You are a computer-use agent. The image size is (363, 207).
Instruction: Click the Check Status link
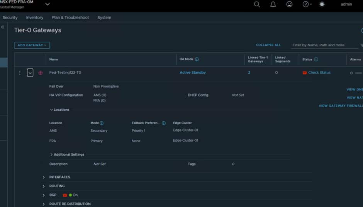tap(319, 73)
